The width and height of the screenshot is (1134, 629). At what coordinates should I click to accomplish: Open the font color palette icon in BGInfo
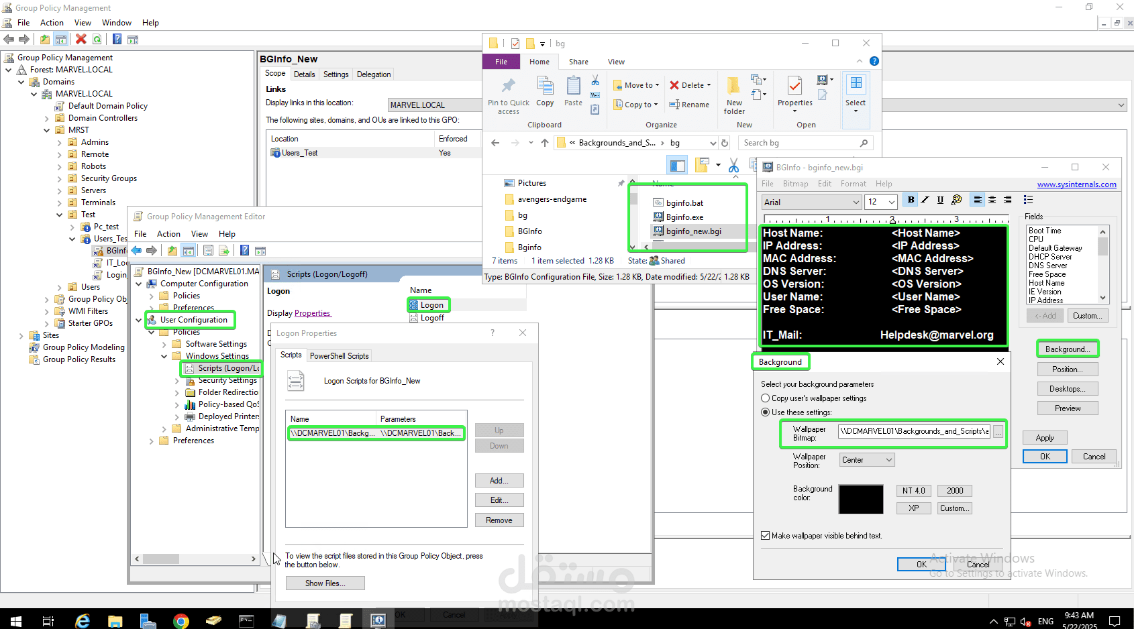point(957,200)
